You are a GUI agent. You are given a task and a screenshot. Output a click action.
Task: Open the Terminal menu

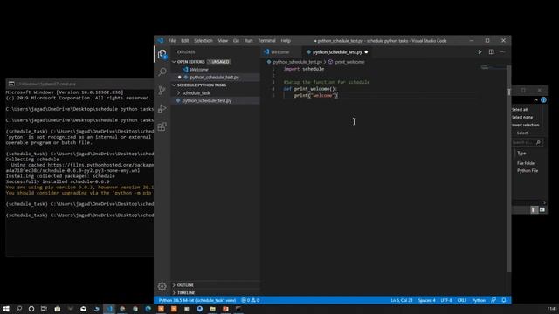pos(266,41)
